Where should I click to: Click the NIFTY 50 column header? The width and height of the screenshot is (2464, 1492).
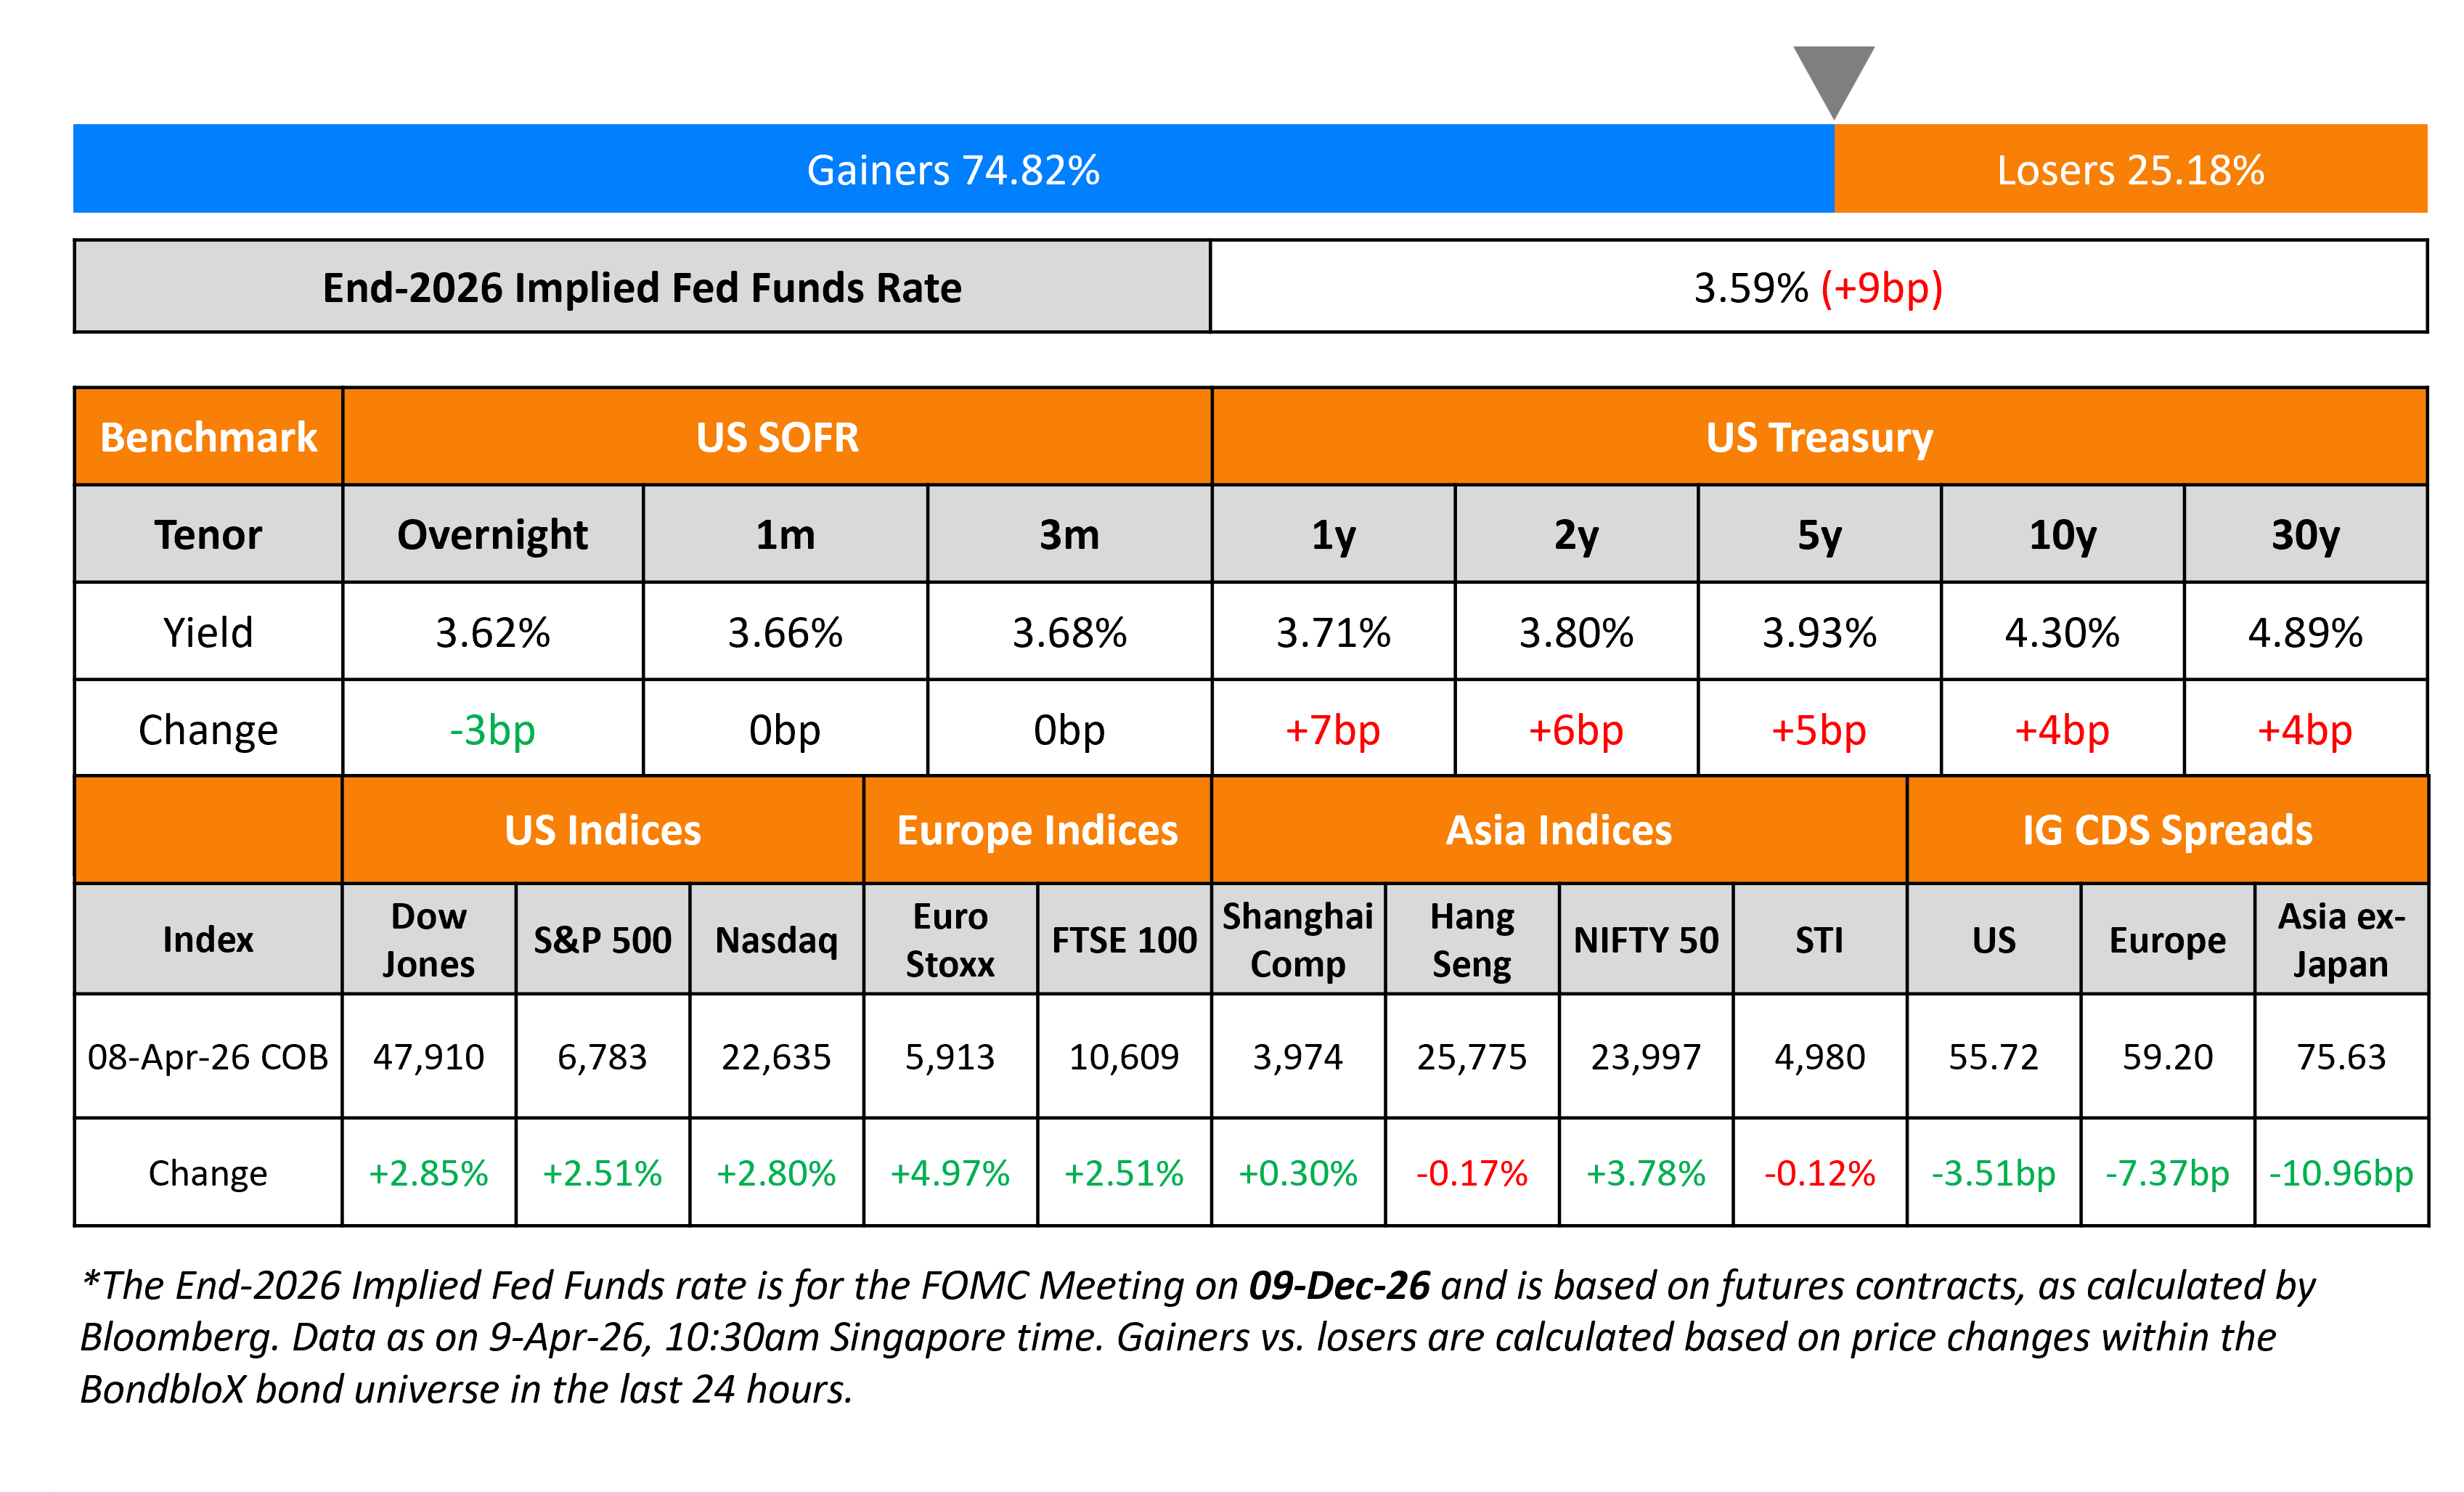coord(1645,939)
